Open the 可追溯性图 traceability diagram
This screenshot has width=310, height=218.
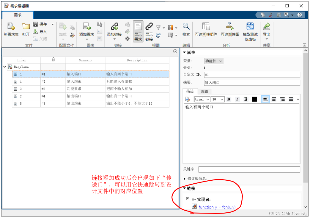(x=230, y=27)
